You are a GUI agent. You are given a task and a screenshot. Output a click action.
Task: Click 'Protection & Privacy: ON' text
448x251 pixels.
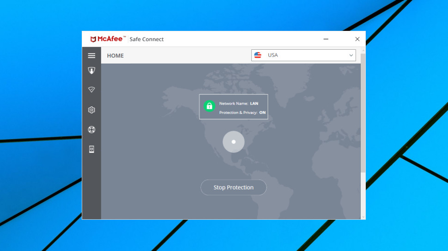pos(242,112)
